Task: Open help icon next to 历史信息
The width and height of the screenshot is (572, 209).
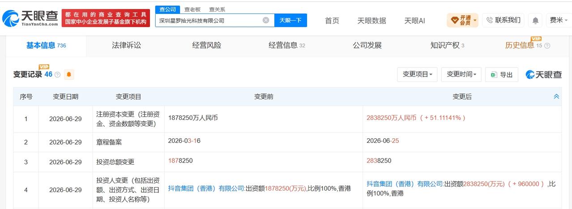Action: tap(547, 46)
